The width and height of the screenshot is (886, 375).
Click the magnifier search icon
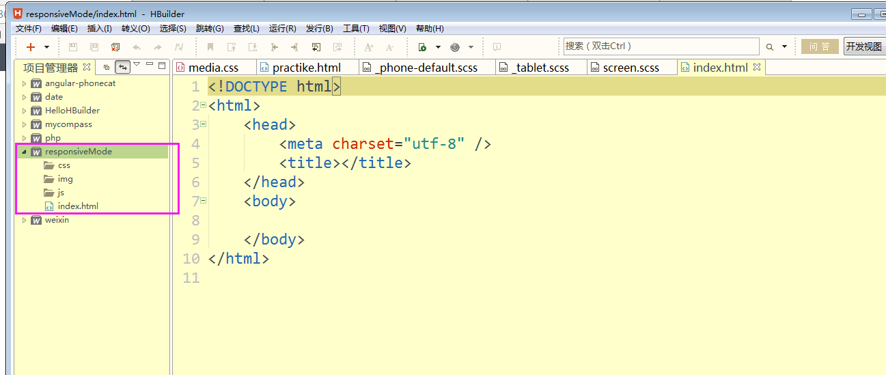770,47
